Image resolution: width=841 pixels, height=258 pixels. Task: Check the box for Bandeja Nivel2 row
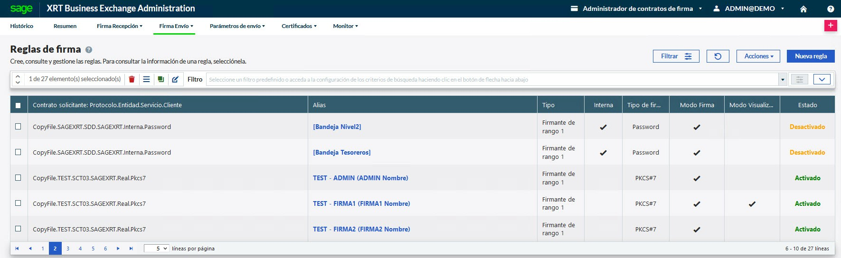[x=18, y=127]
